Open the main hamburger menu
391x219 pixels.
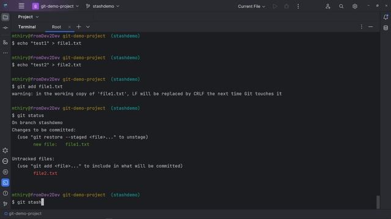(21, 6)
